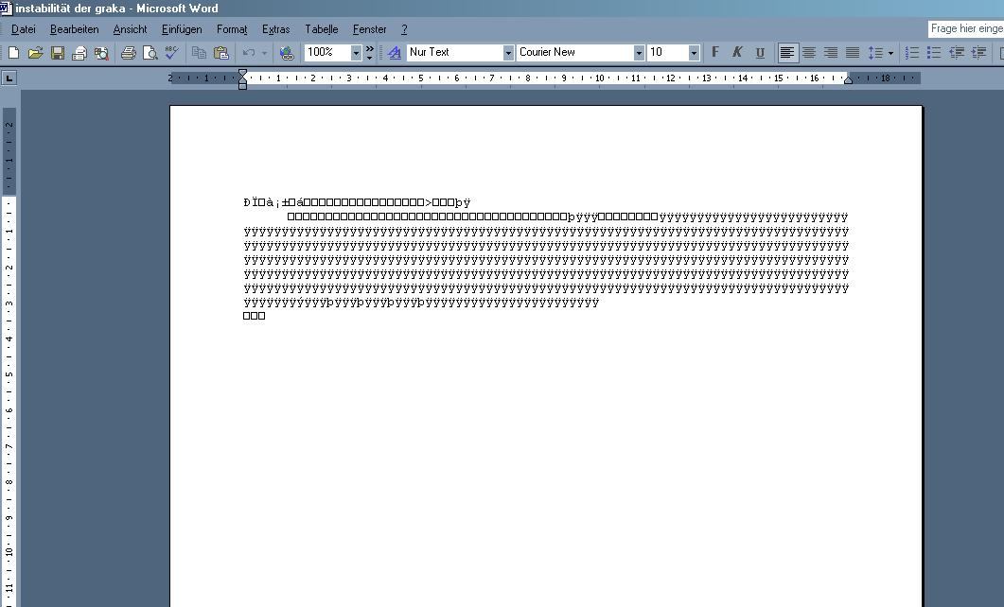
Task: Click the Open folder icon
Action: click(36, 52)
